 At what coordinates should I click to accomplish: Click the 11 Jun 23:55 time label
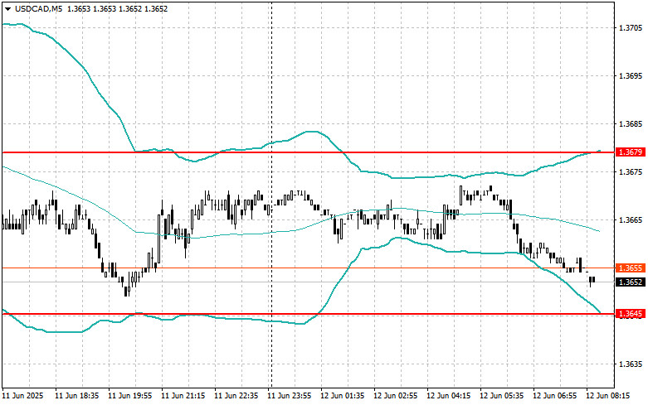click(290, 396)
